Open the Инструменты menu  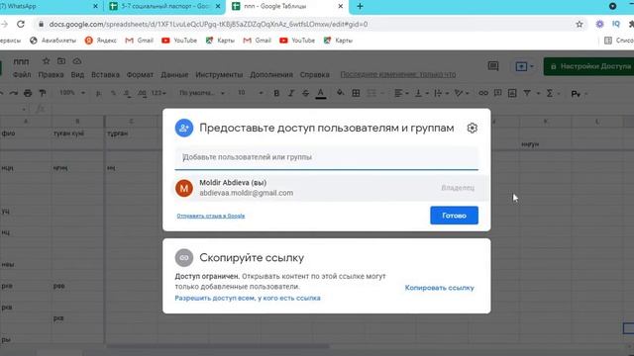219,75
